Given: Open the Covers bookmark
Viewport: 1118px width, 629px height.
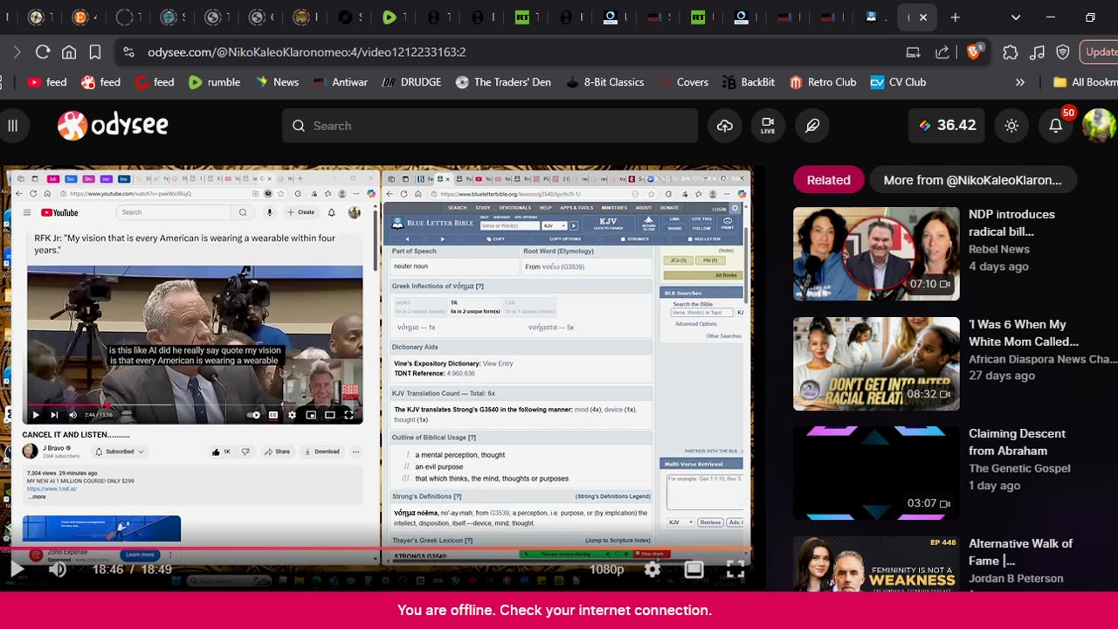Looking at the screenshot, I should pyautogui.click(x=682, y=82).
